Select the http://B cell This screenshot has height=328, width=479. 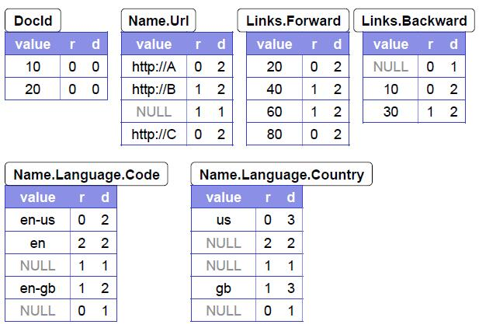pyautogui.click(x=154, y=89)
